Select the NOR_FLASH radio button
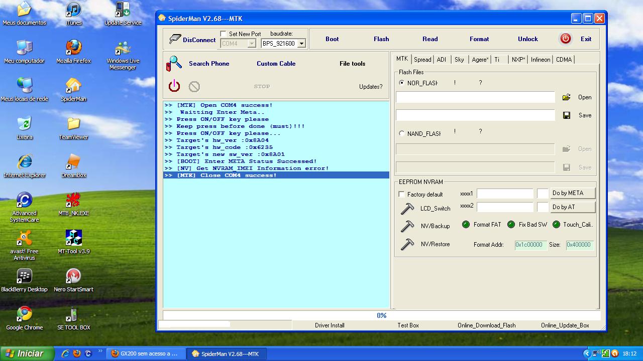This screenshot has height=361, width=643. (x=401, y=83)
